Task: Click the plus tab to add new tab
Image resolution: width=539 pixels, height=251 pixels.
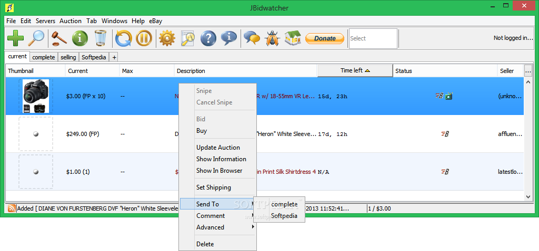Action: click(114, 57)
